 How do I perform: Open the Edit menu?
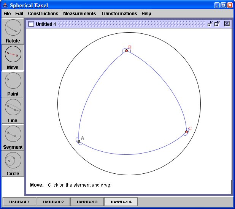(x=19, y=13)
